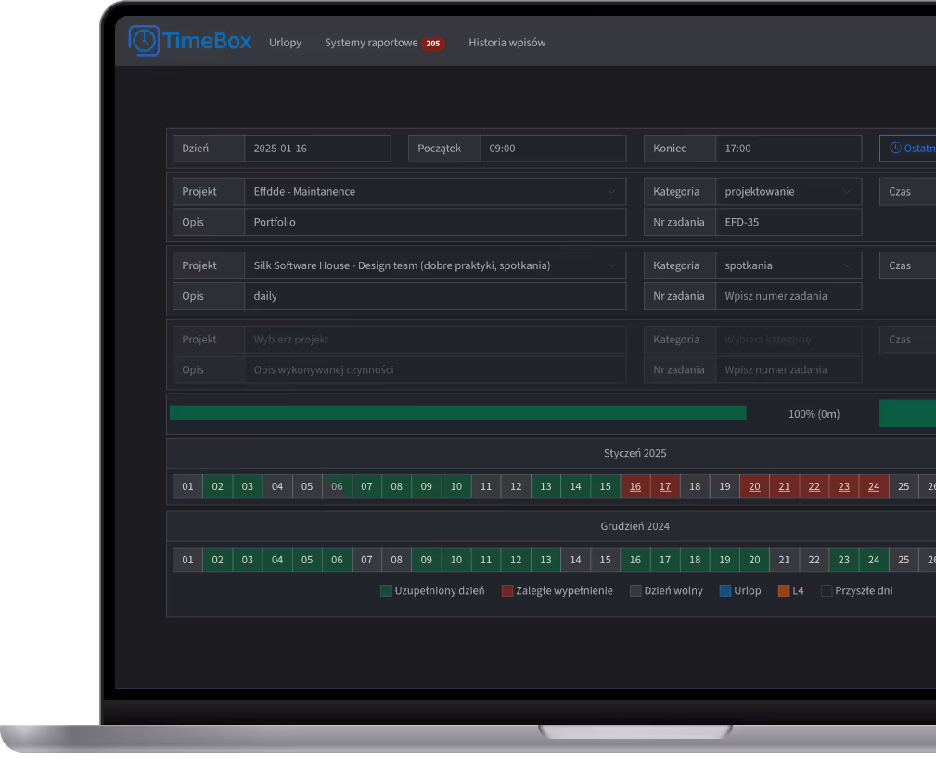Select January day 17
Screen dimensions: 936x775
[x=665, y=486]
